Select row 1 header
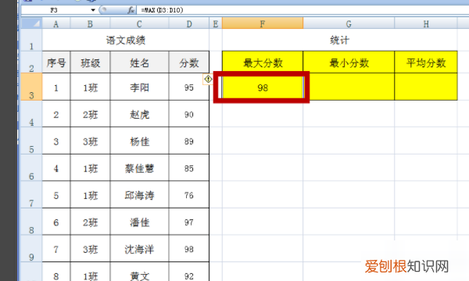This screenshot has height=281, width=469. tap(31, 40)
